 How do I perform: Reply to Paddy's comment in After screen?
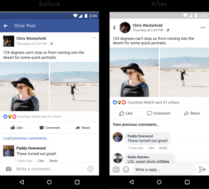click(163, 148)
